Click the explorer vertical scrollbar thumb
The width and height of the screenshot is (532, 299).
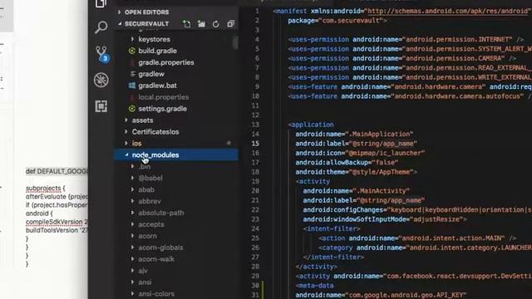click(x=235, y=43)
